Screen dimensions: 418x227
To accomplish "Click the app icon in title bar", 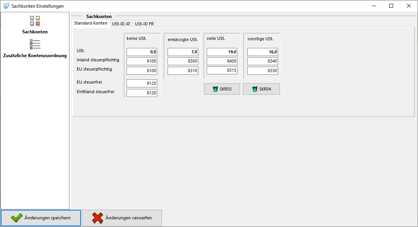I will click(x=6, y=6).
